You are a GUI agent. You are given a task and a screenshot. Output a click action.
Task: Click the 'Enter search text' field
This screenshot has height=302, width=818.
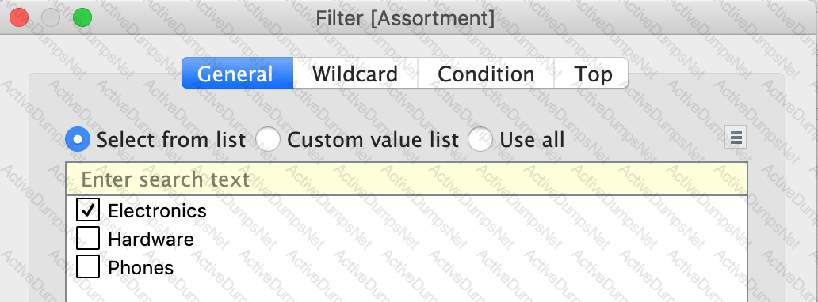407,179
